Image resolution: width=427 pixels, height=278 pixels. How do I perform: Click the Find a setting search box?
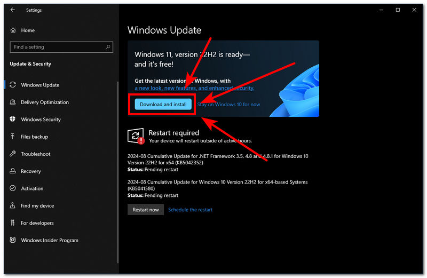pos(61,47)
